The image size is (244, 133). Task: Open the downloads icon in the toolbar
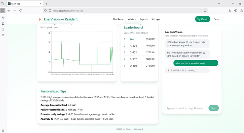click(230, 11)
